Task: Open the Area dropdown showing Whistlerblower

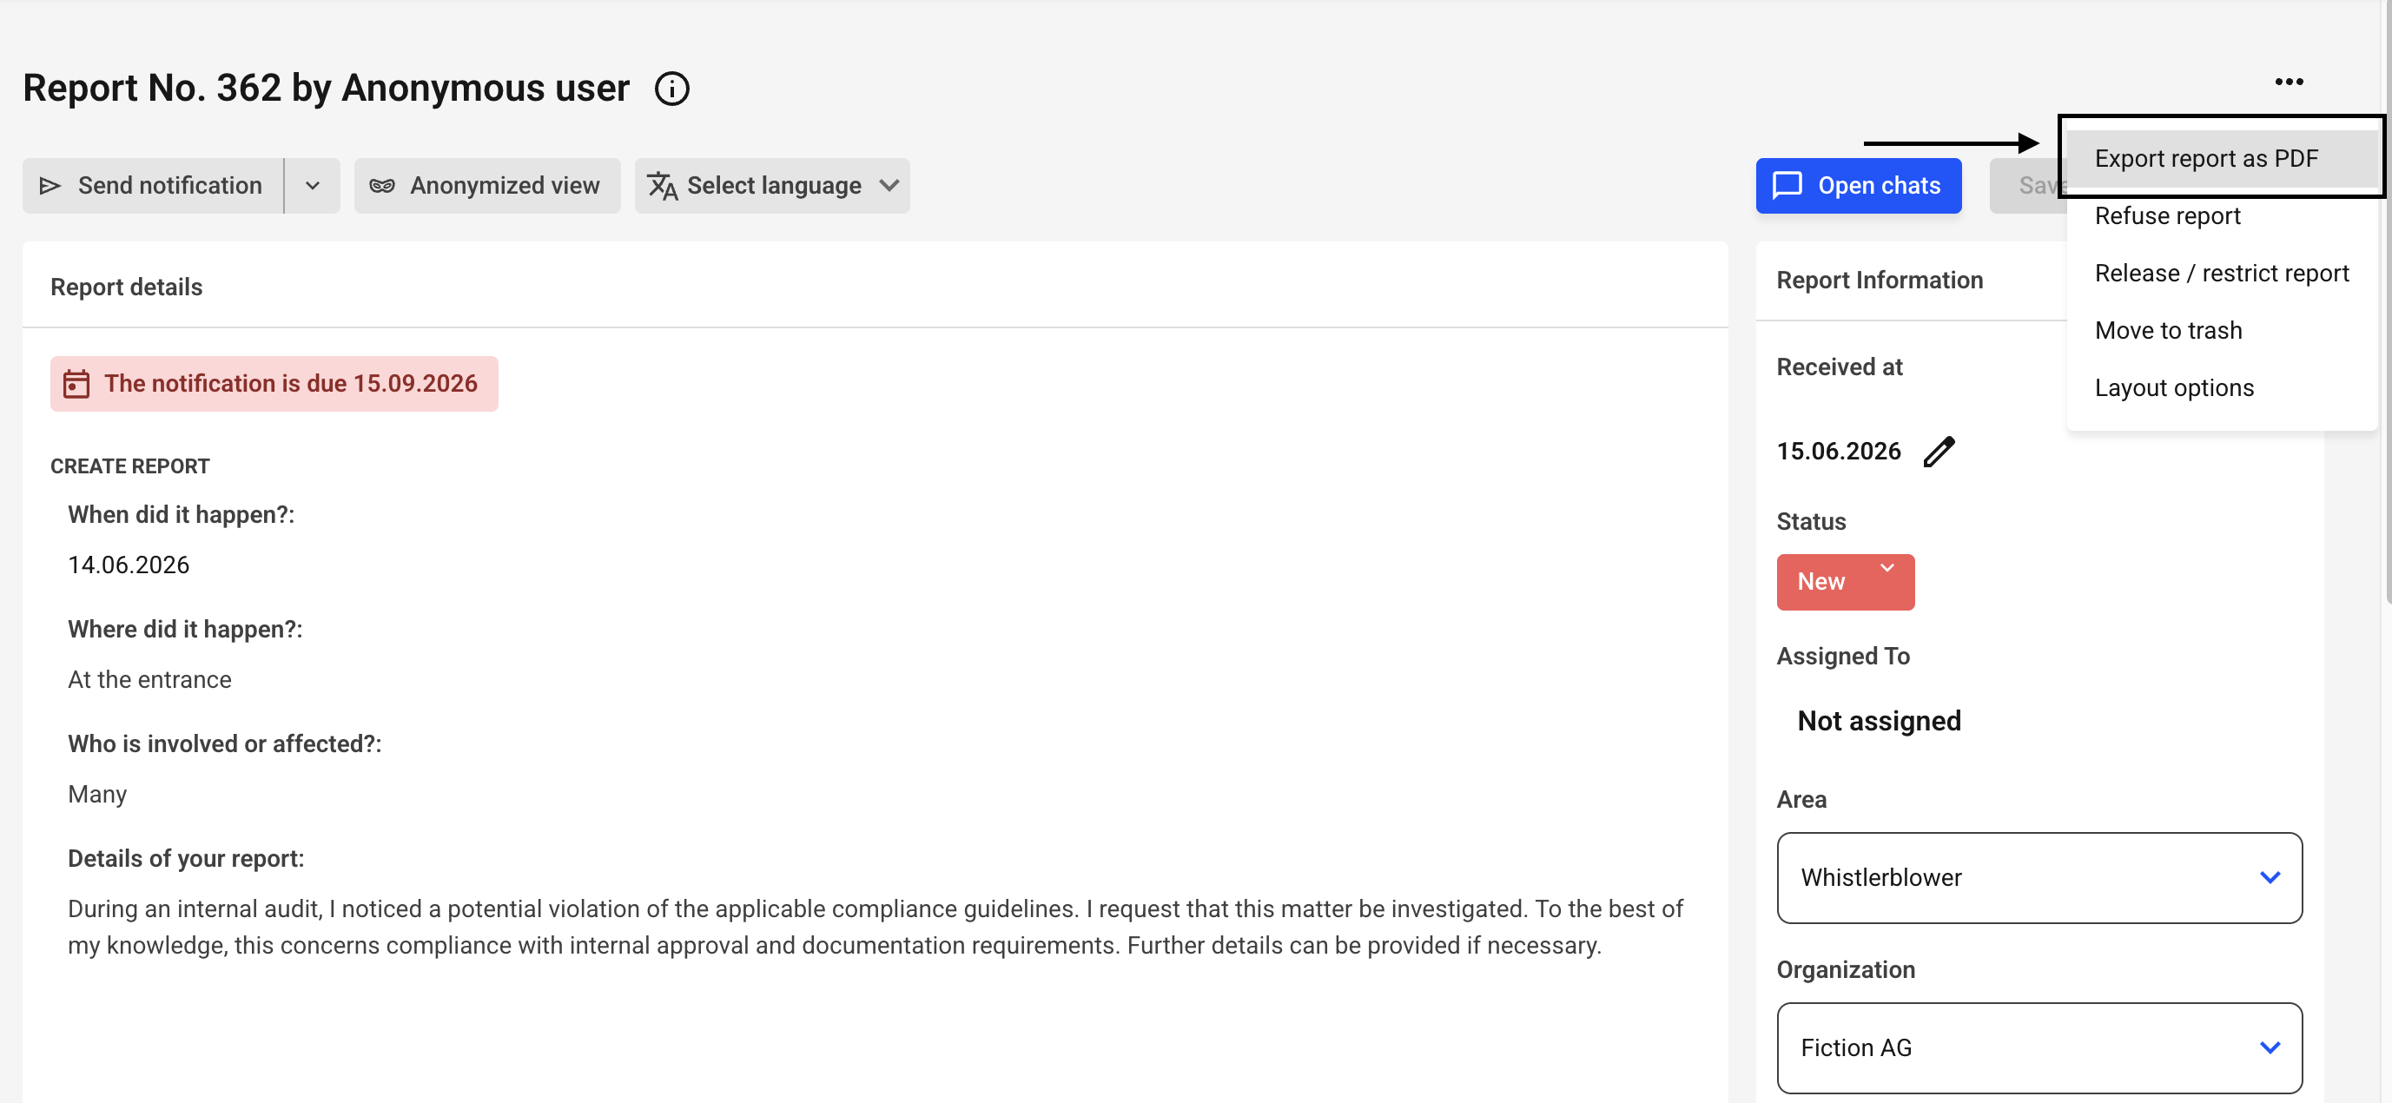Action: pos(2039,877)
